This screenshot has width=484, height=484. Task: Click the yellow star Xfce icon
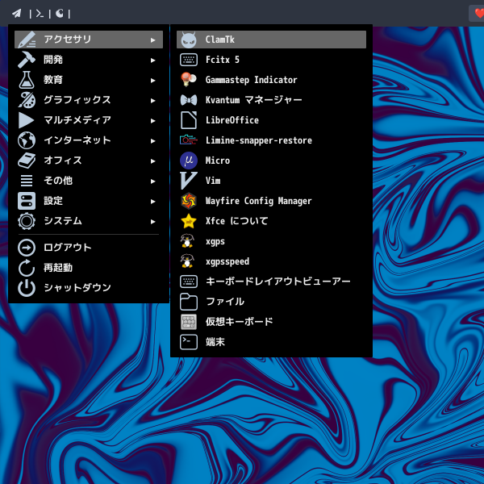point(189,221)
